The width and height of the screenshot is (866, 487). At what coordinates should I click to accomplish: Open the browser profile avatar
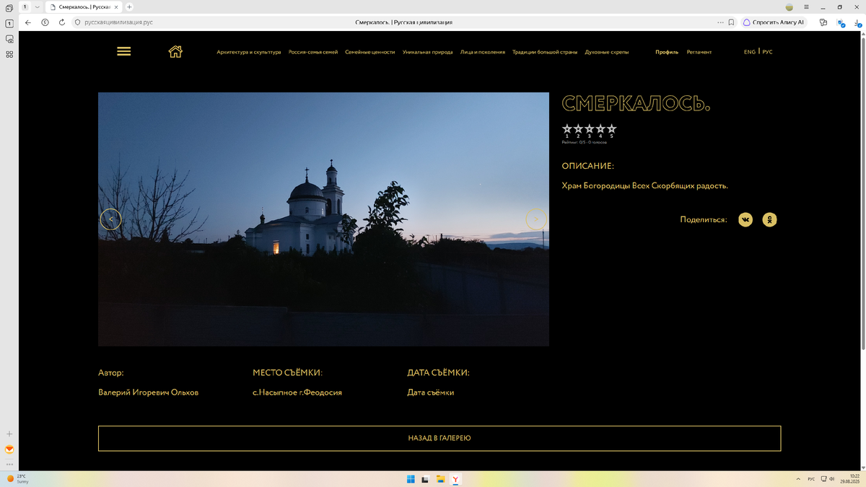click(x=790, y=6)
